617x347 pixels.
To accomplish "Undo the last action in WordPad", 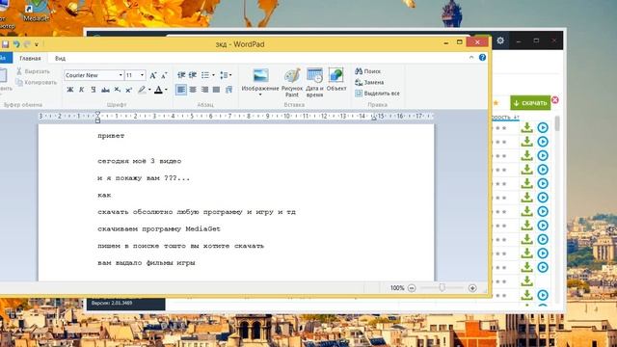I will pyautogui.click(x=16, y=44).
